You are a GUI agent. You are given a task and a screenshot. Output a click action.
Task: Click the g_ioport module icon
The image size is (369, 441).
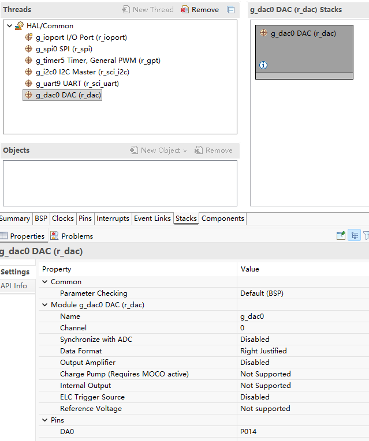(28, 37)
